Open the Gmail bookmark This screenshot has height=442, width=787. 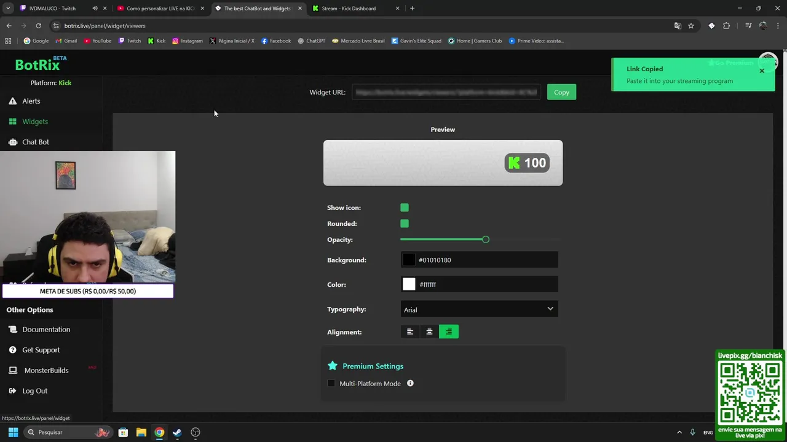[66, 41]
